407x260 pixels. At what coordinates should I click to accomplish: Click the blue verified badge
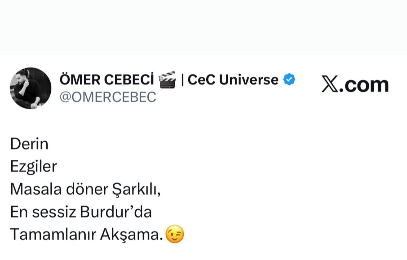point(289,79)
